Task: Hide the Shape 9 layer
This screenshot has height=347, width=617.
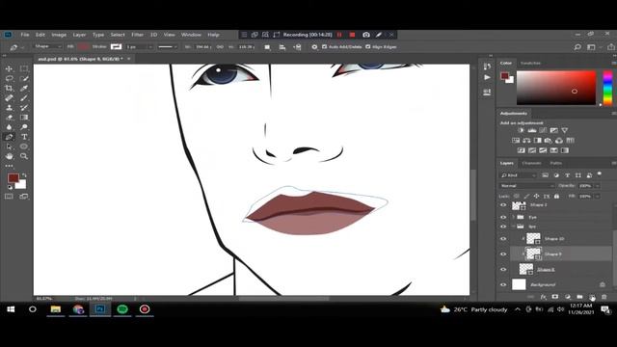Action: click(x=503, y=254)
